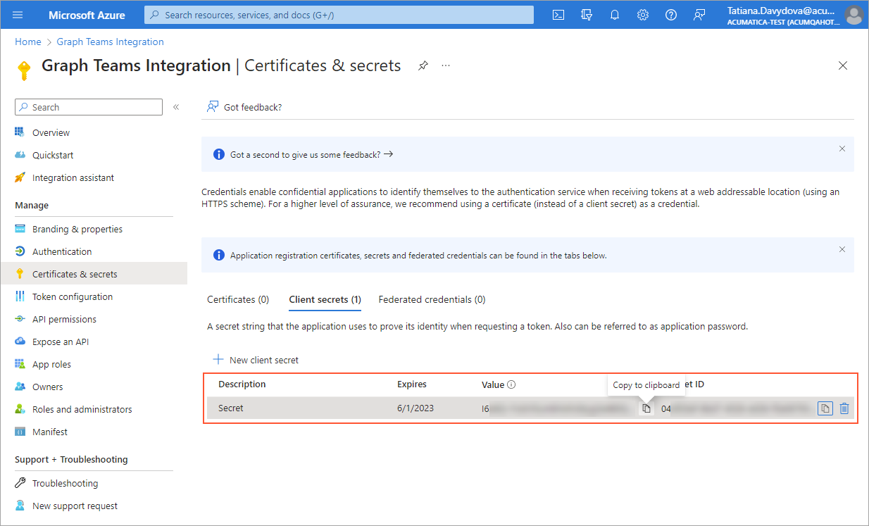Copy the client secret value to clipboard
The height and width of the screenshot is (526, 869).
click(646, 408)
